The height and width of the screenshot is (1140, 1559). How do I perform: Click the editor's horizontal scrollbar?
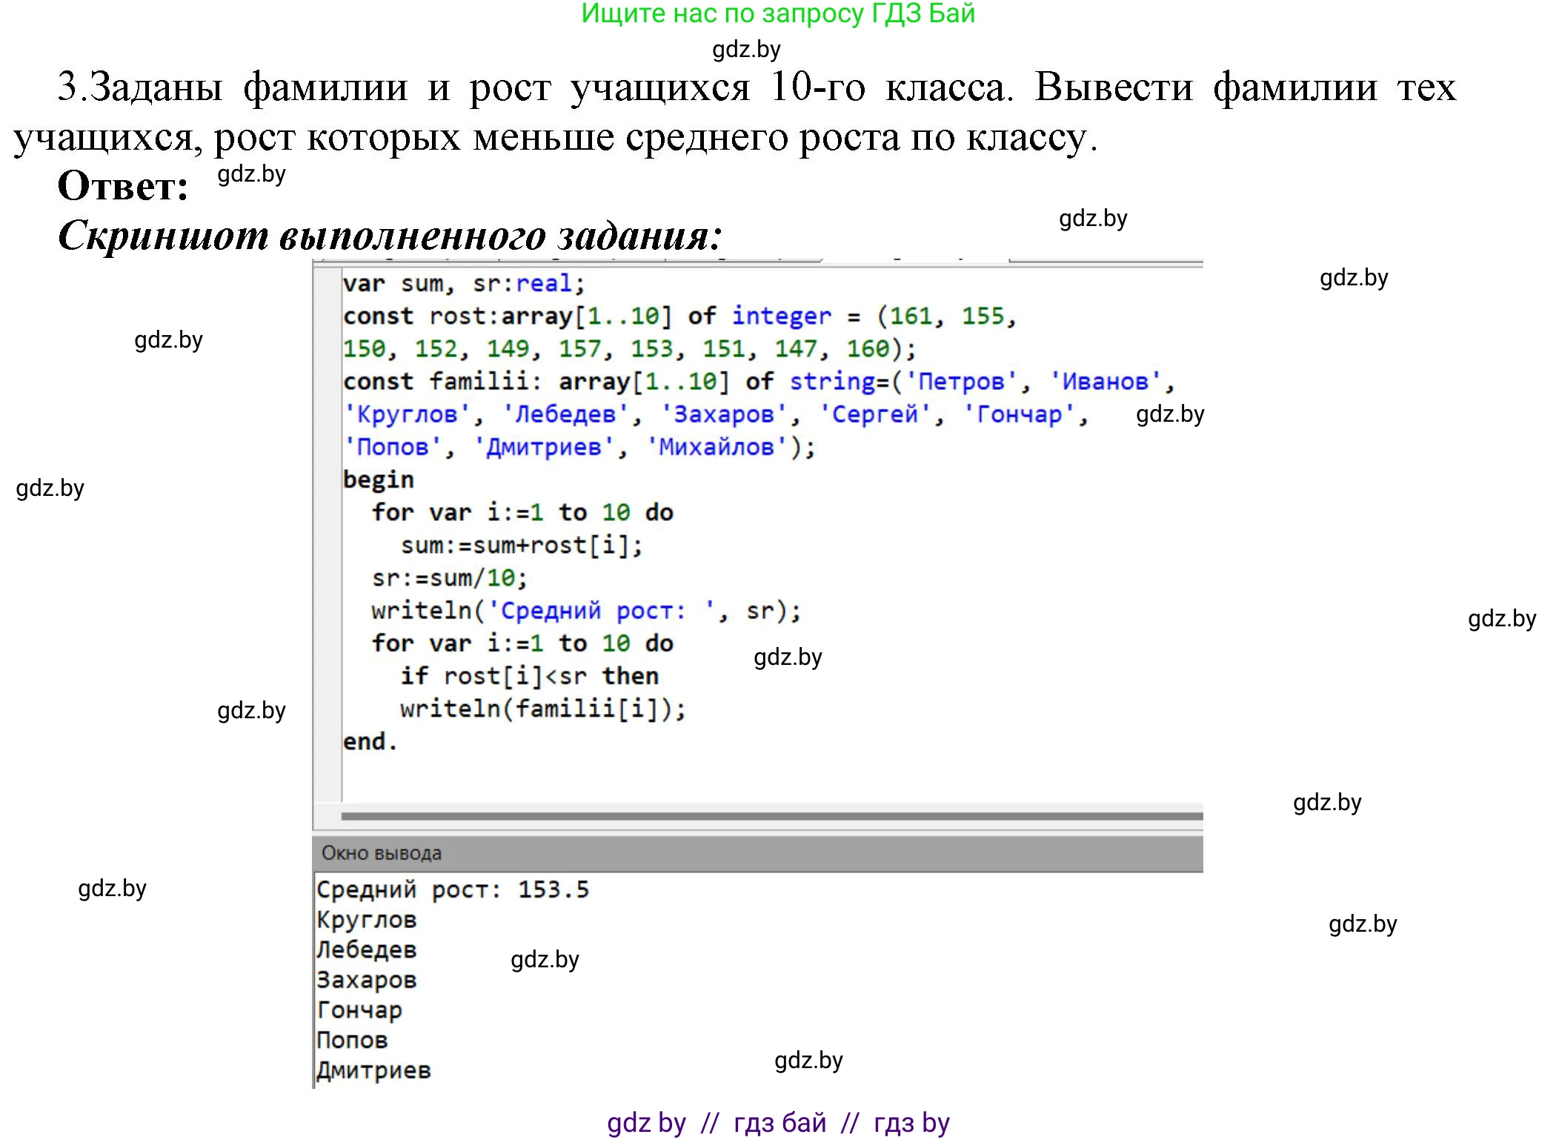click(771, 816)
